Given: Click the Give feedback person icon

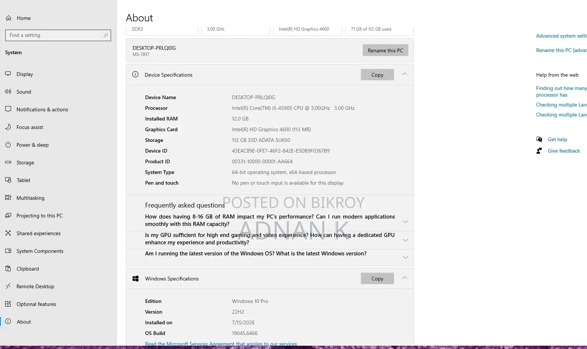Looking at the screenshot, I should tap(539, 151).
